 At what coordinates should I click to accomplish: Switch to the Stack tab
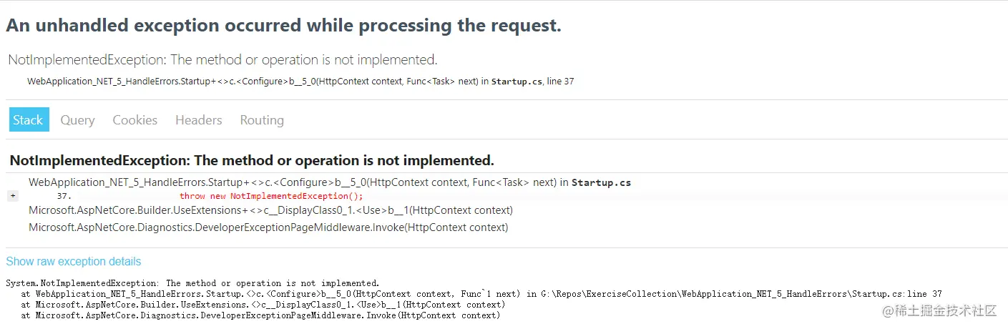coord(29,120)
